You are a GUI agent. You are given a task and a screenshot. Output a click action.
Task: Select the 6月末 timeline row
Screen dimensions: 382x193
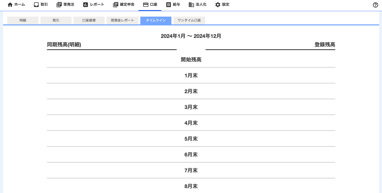[x=191, y=155]
